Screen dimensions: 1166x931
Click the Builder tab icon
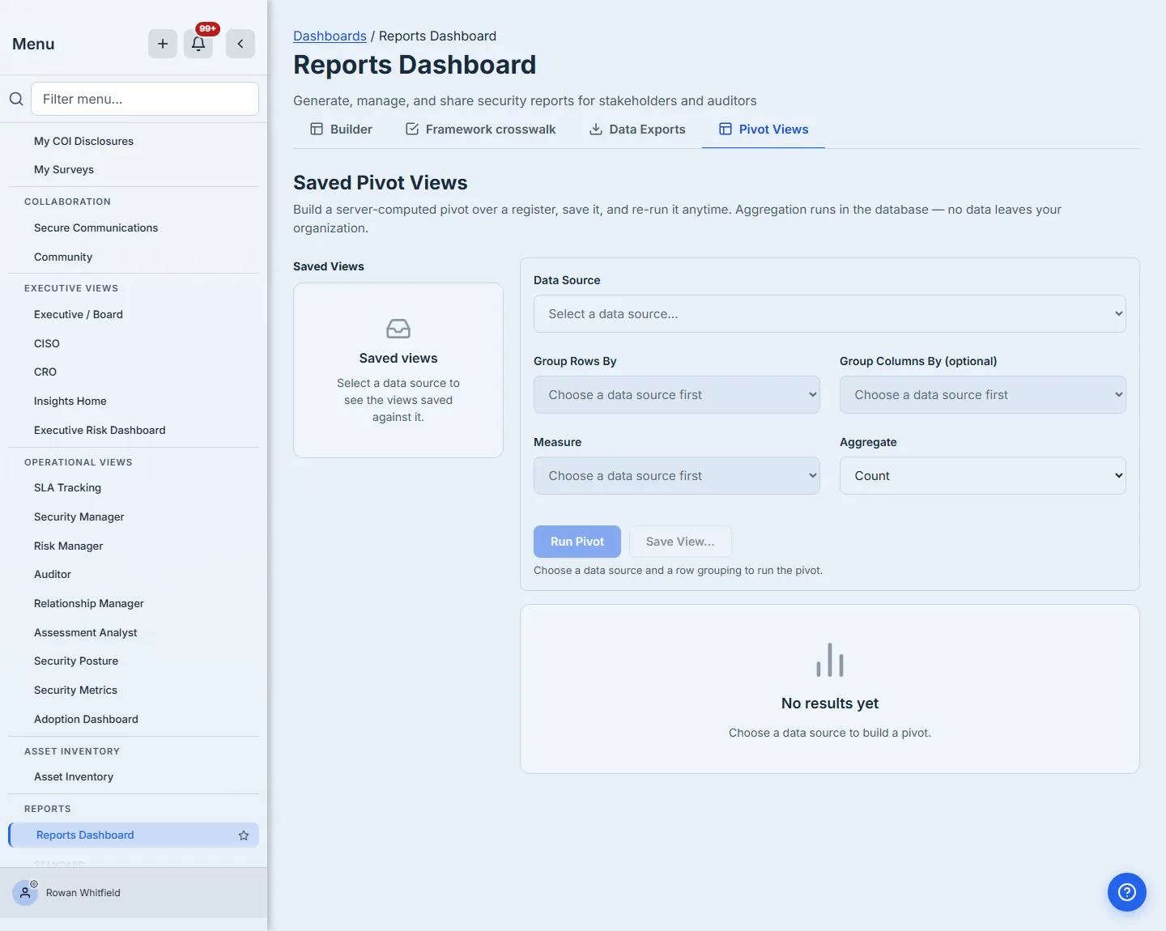[317, 130]
